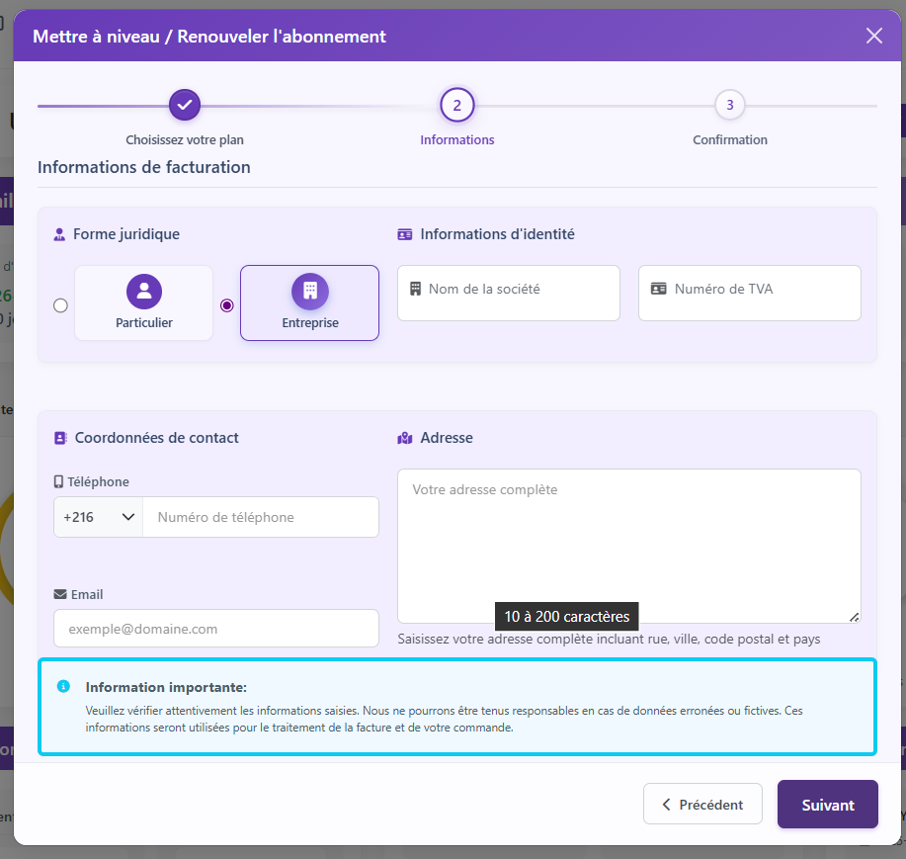Viewport: 906px width, 859px height.
Task: Click the ID card icon beside Informations d'identité
Action: (405, 234)
